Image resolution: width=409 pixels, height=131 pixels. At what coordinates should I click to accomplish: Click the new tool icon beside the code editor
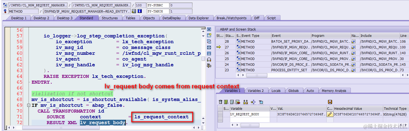click(209, 36)
